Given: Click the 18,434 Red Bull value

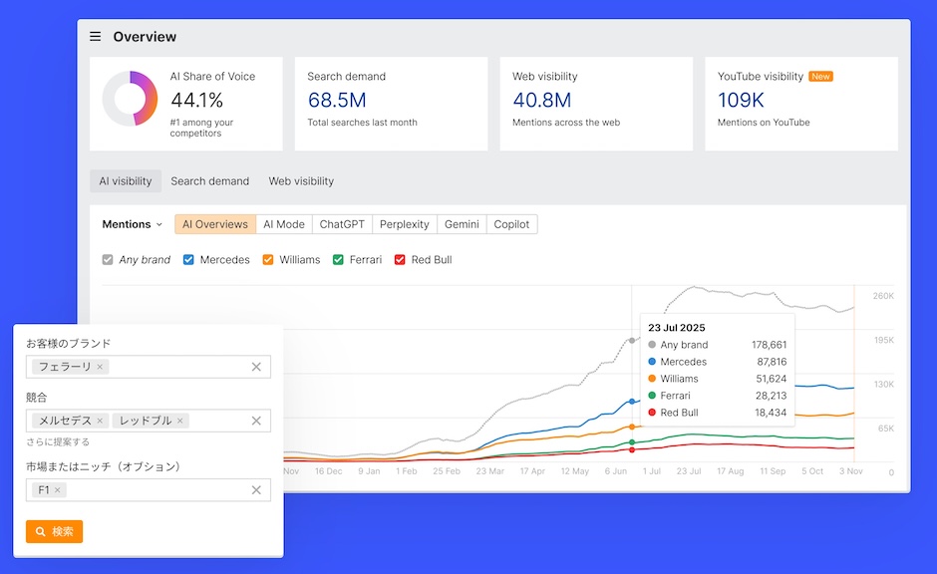Looking at the screenshot, I should (771, 413).
